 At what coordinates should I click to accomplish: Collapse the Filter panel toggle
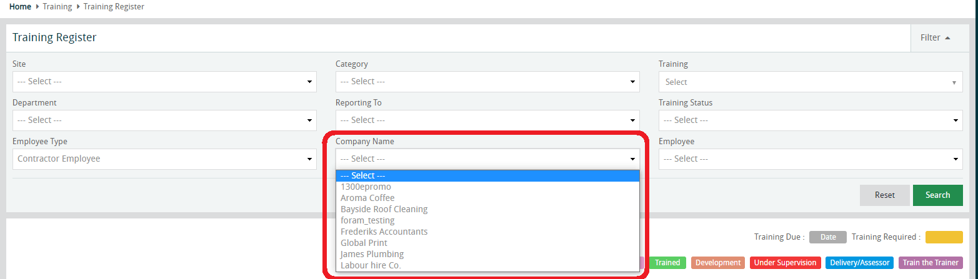coord(935,38)
